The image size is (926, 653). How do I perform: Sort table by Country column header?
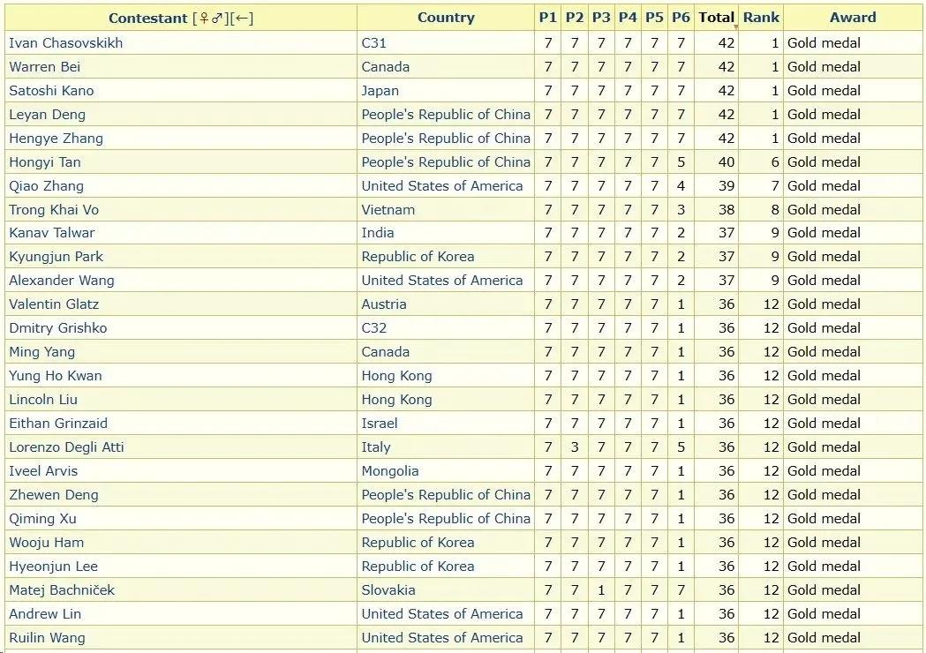pyautogui.click(x=446, y=18)
